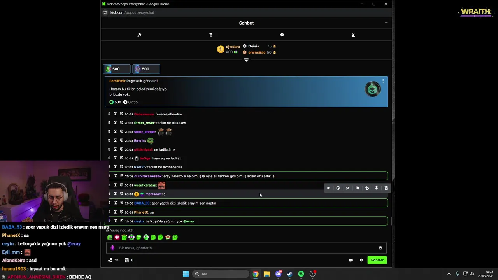
Task: Click the clock timeout icon in hover toolbar
Action: pyautogui.click(x=338, y=188)
